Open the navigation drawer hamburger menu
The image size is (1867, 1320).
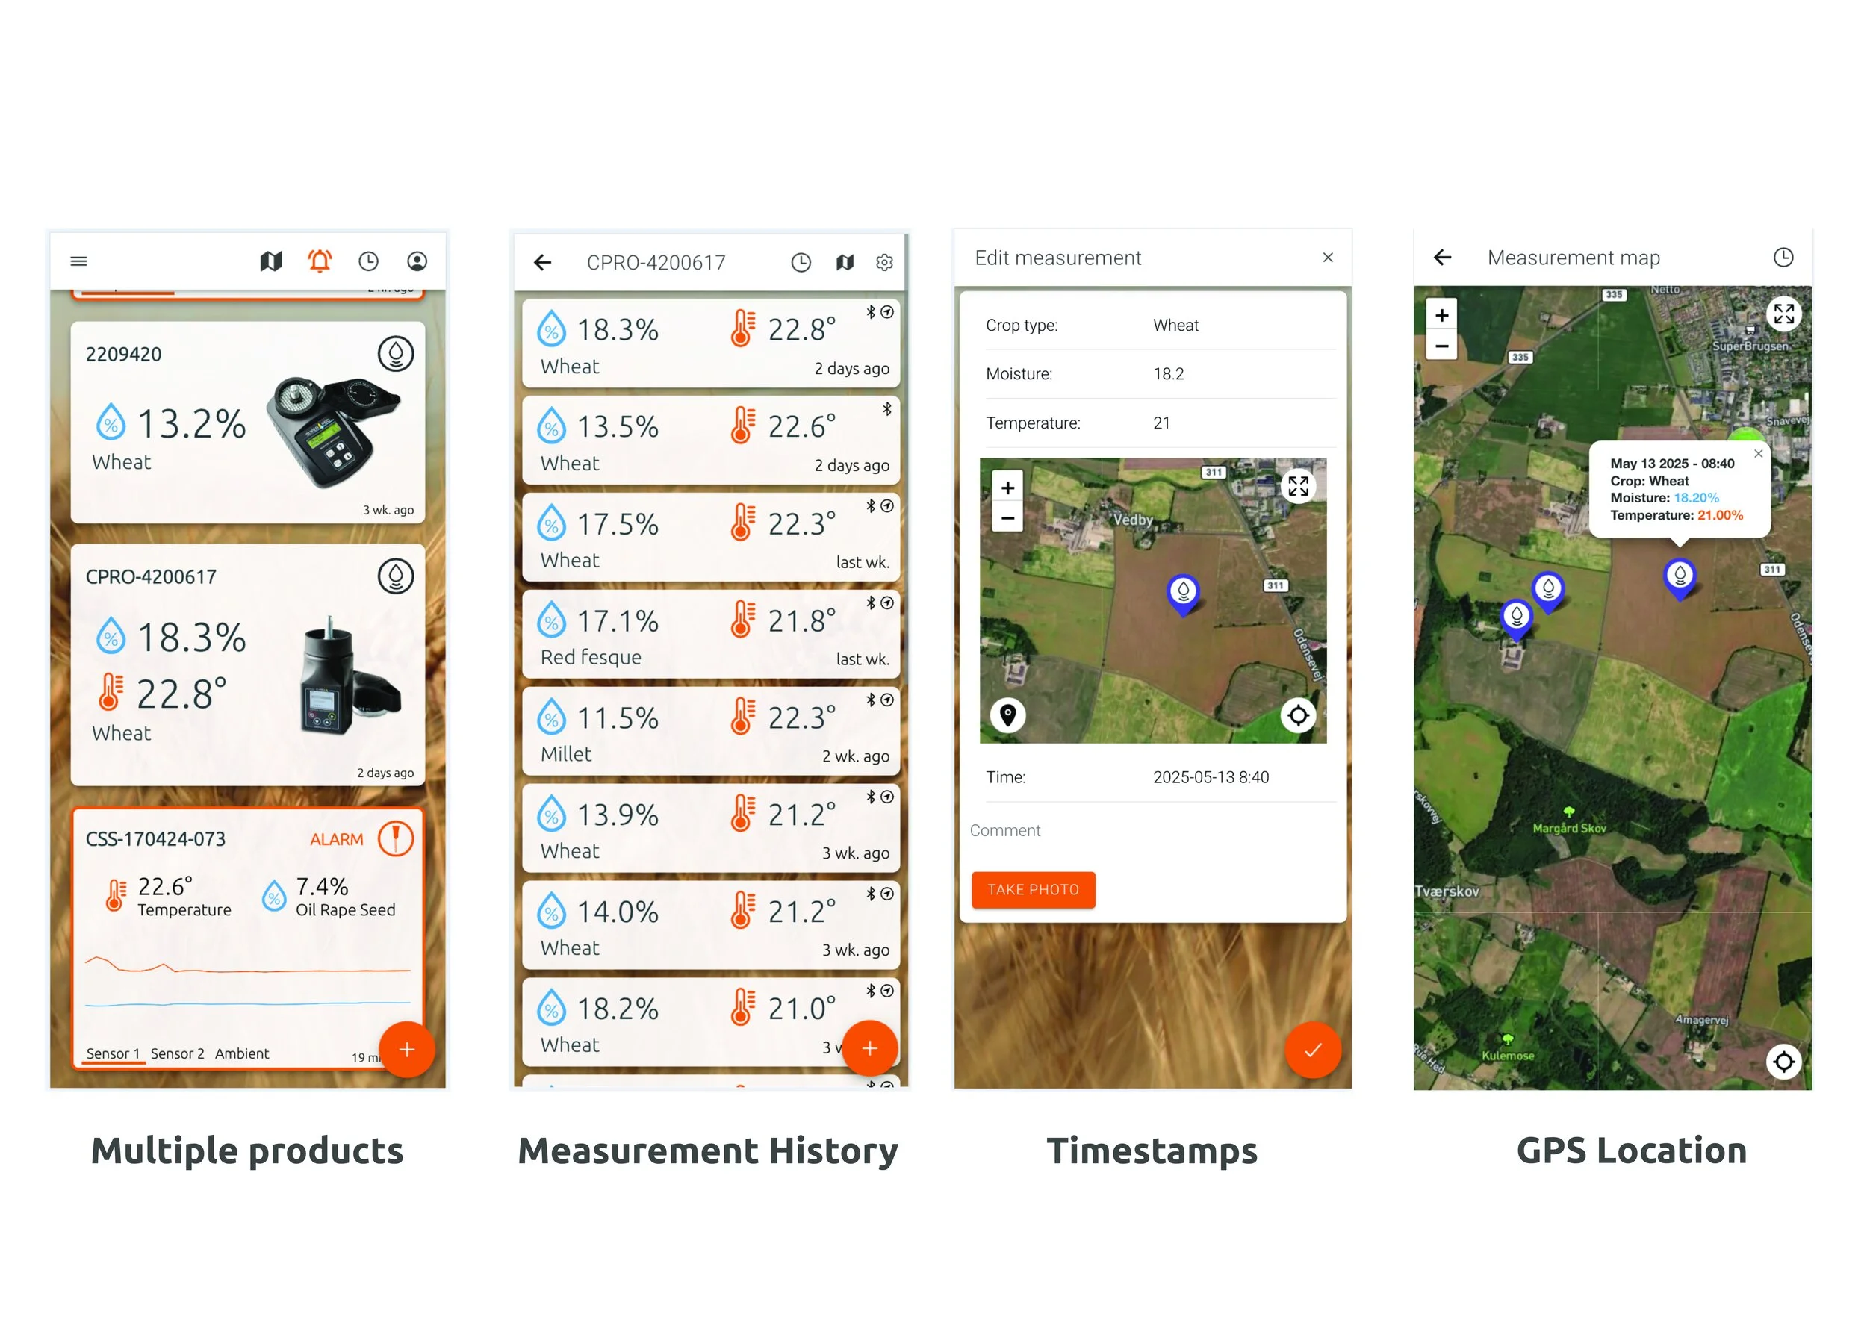(x=78, y=260)
